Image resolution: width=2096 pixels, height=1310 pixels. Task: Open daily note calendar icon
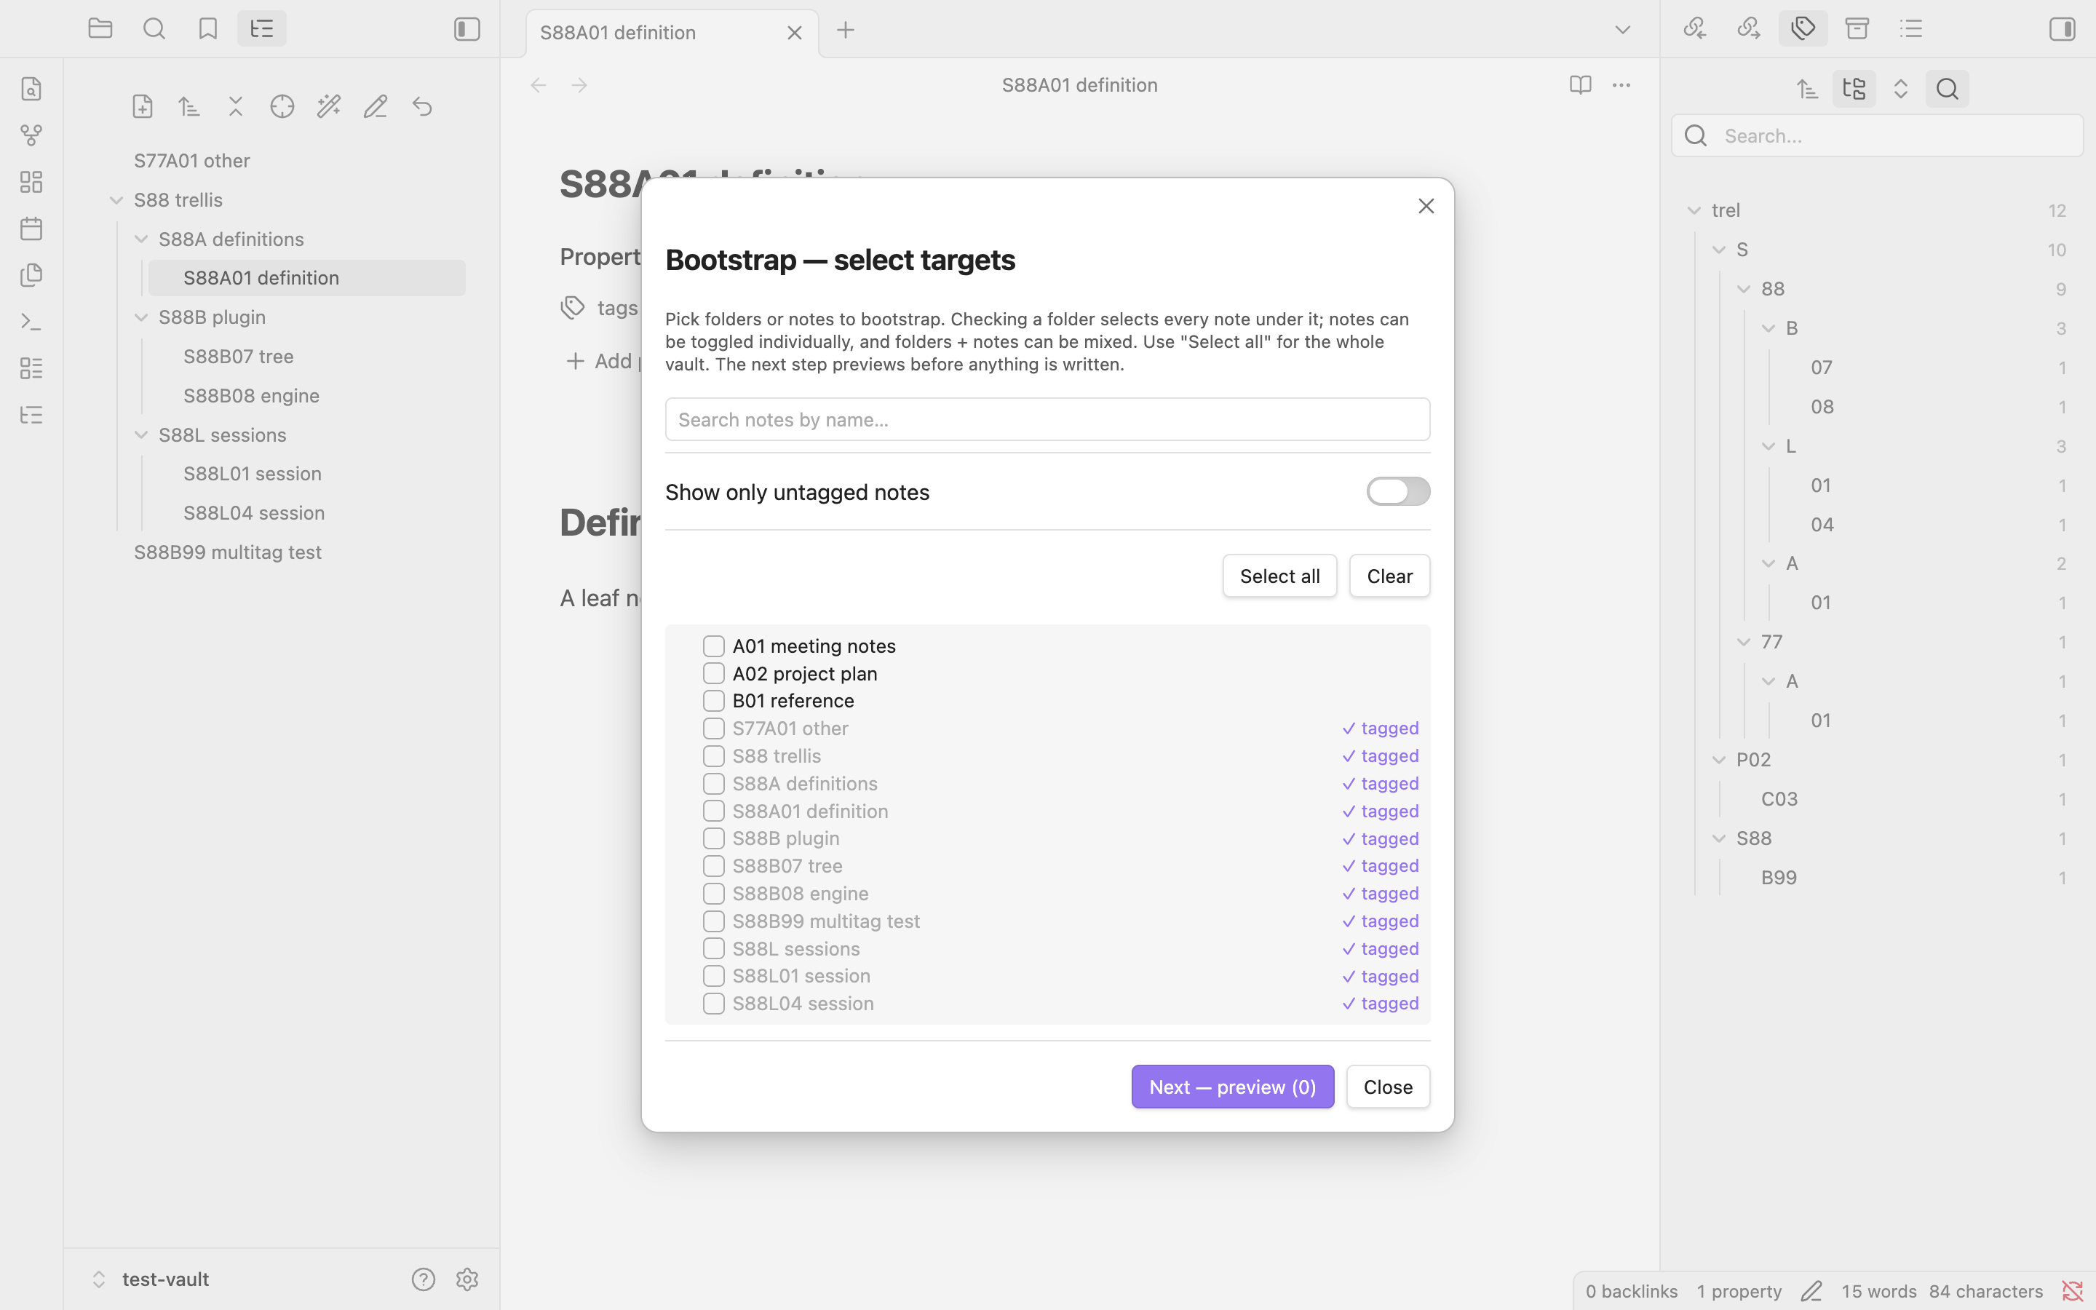click(31, 229)
